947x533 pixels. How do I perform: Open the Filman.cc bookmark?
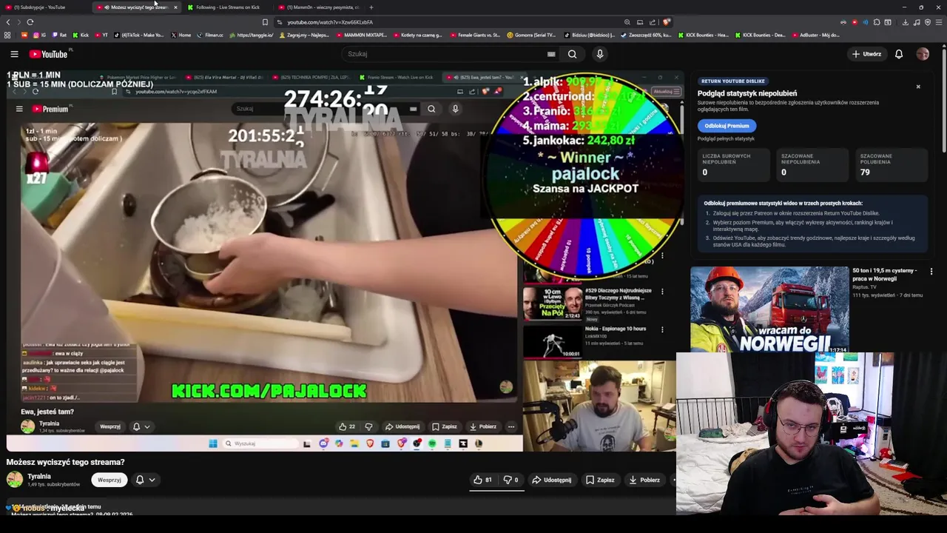[210, 35]
